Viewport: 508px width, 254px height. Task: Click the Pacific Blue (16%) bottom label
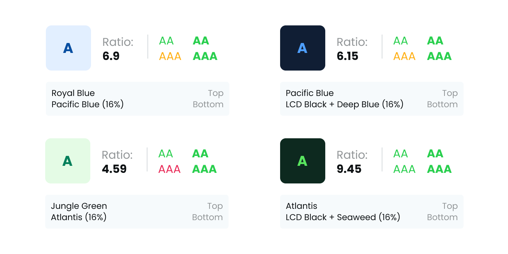pos(87,104)
